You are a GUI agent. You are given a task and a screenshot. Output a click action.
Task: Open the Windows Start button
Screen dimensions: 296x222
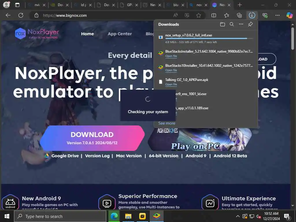tap(7, 216)
